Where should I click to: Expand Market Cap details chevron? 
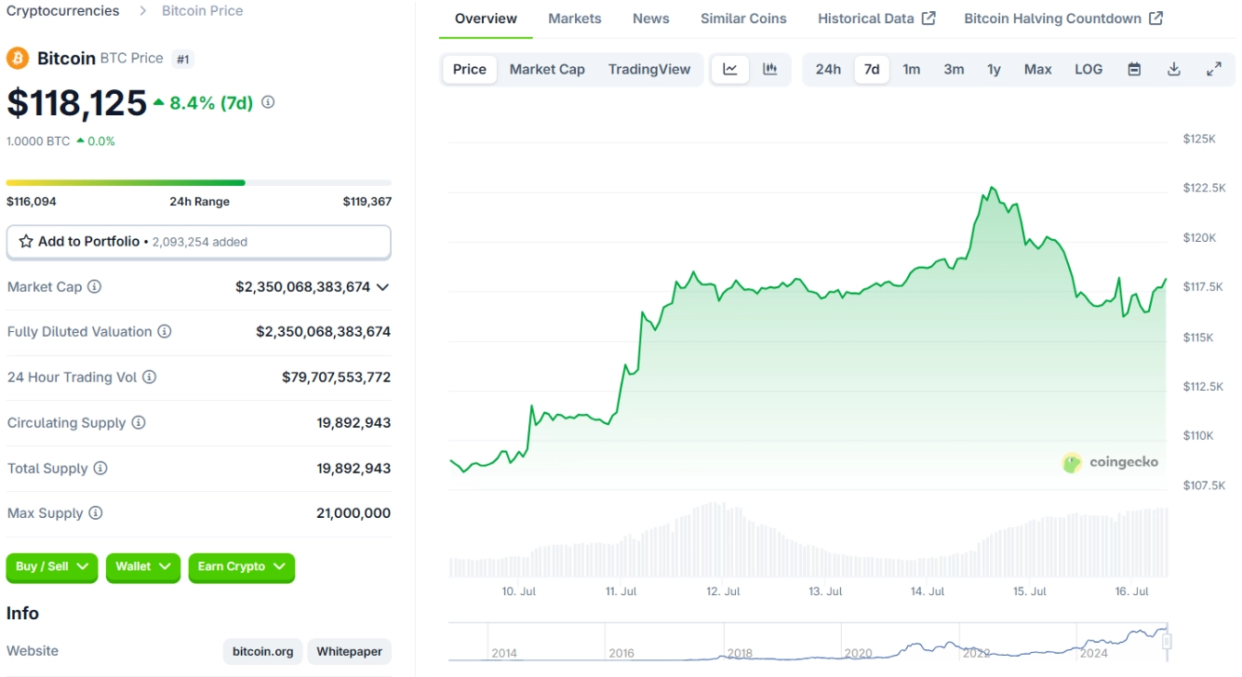click(x=382, y=287)
